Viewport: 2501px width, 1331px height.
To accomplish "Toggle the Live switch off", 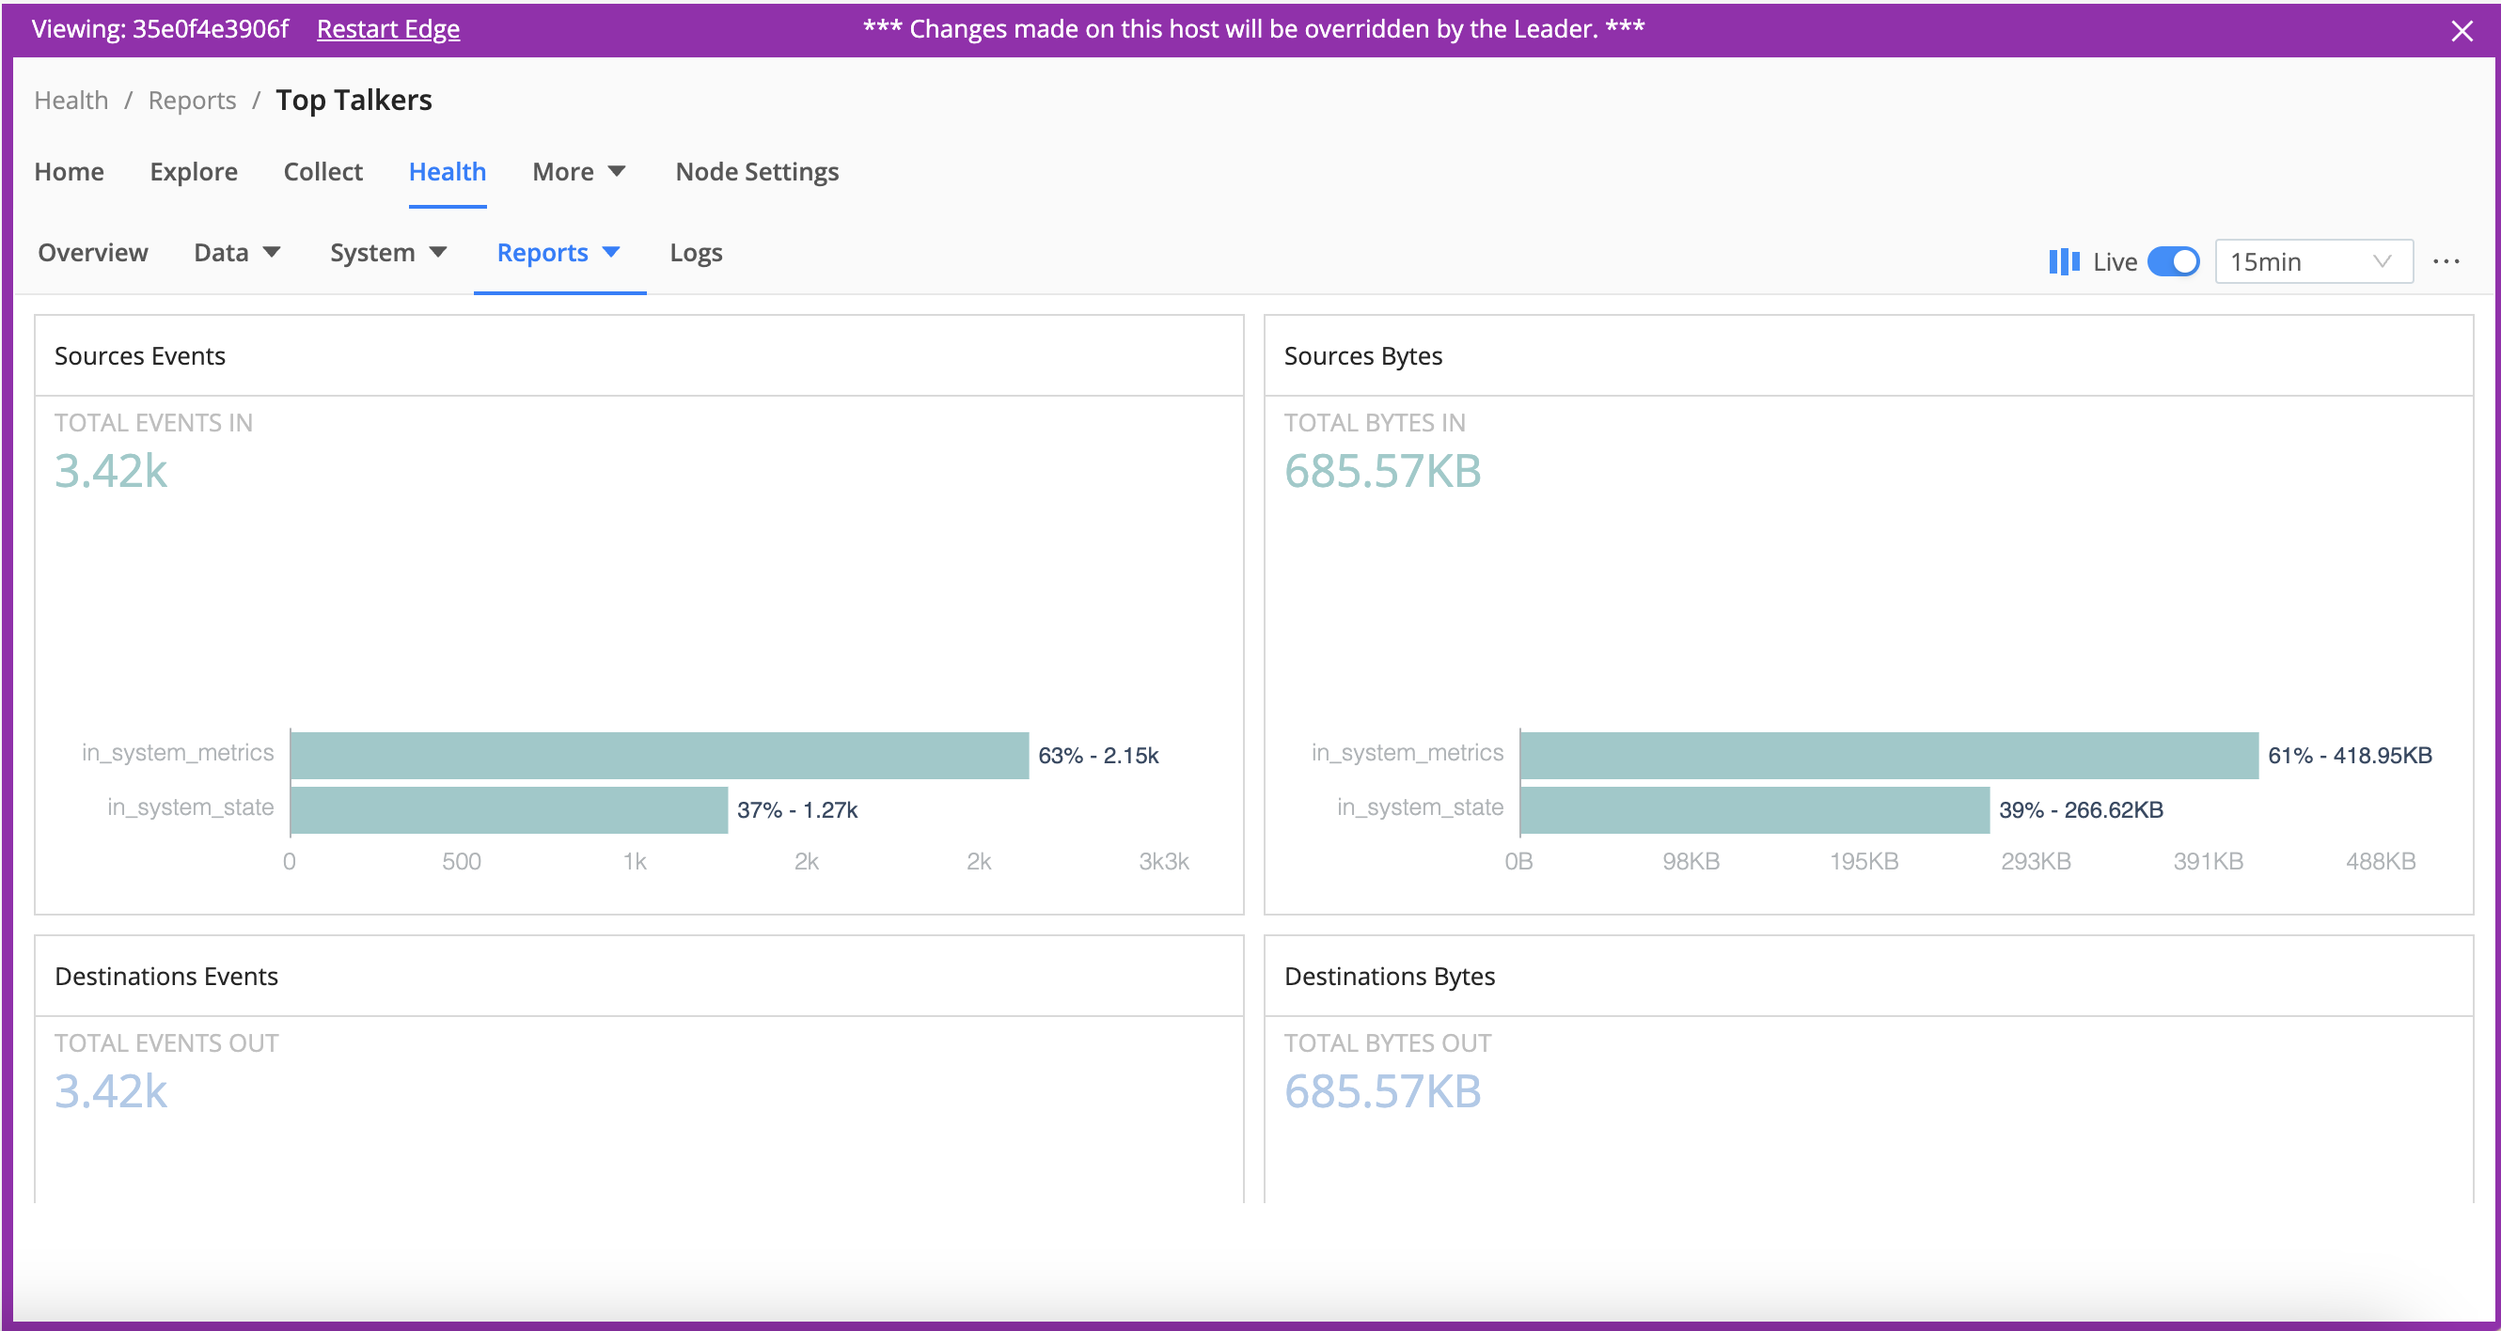I will coord(2173,262).
